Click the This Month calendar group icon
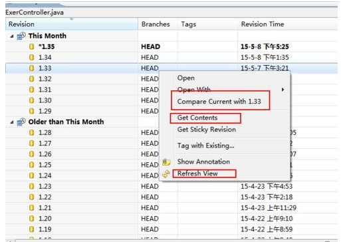Viewport: 341px width, 242px height. pyautogui.click(x=21, y=36)
